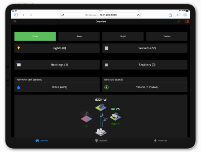Click the Rain water tank (percent) label
Screen dimensions: 201x152
point(29,80)
